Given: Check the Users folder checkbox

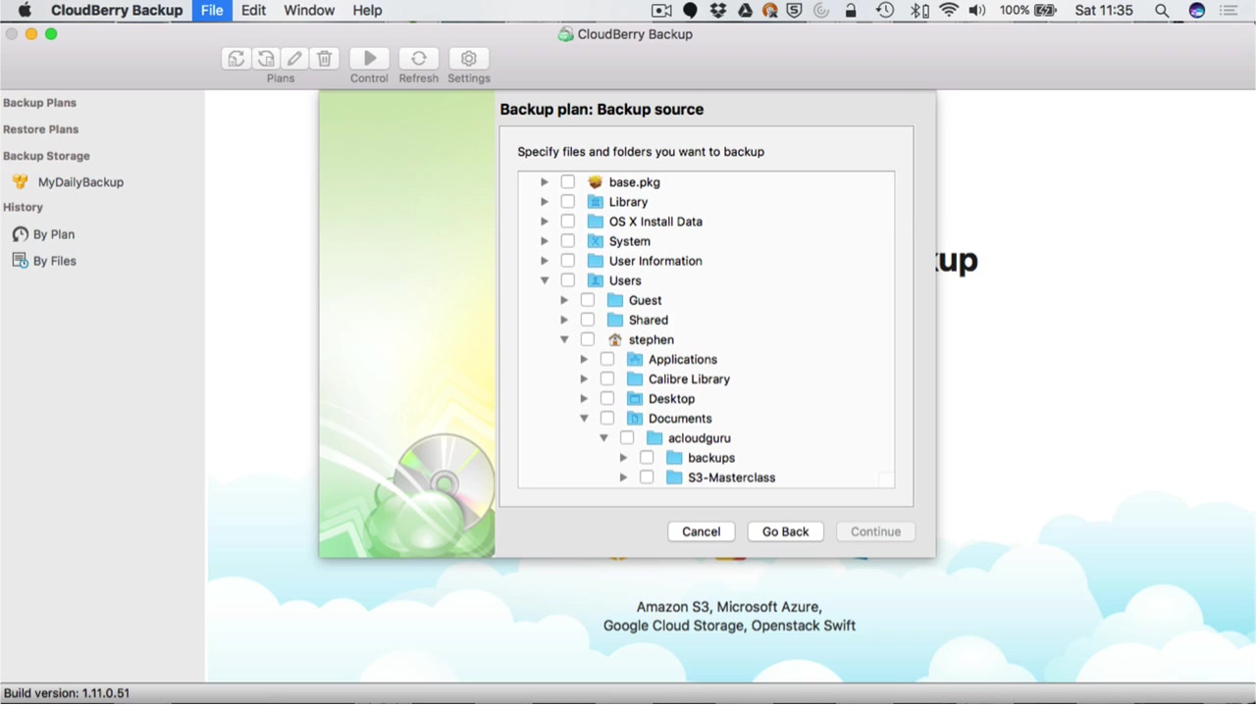Looking at the screenshot, I should pos(568,280).
